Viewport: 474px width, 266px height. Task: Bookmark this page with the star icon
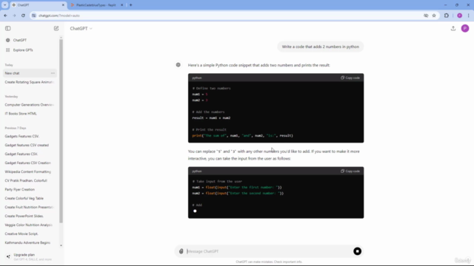434,16
